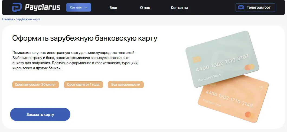Select the Без доверенности tag
The image size is (287, 132).
click(126, 85)
